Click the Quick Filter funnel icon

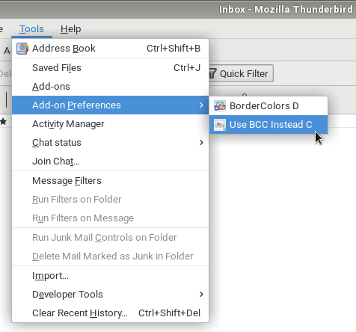point(212,73)
